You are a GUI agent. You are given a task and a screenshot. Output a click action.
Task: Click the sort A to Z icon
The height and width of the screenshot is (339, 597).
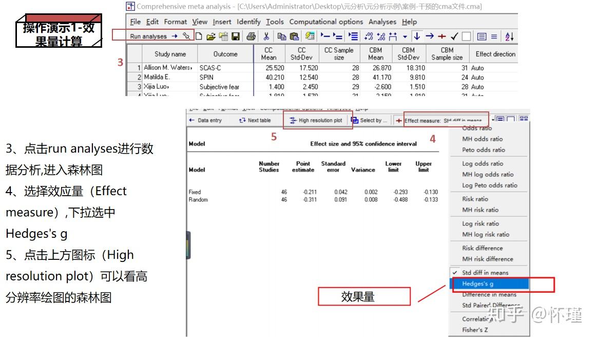pos(509,36)
